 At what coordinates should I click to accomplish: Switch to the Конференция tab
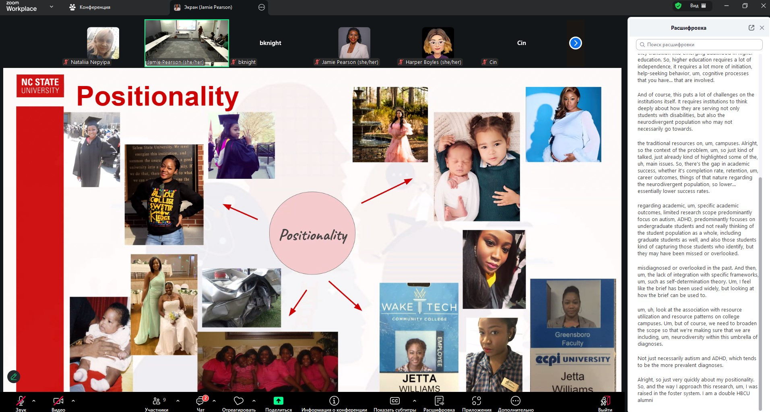click(x=90, y=7)
